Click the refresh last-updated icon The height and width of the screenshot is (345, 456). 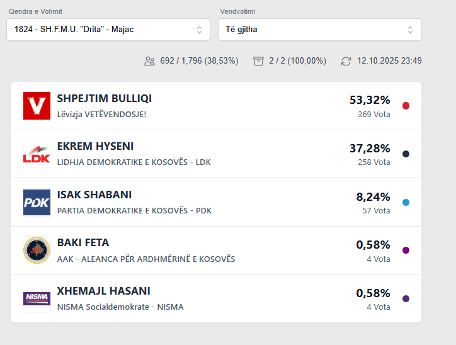[x=346, y=61]
